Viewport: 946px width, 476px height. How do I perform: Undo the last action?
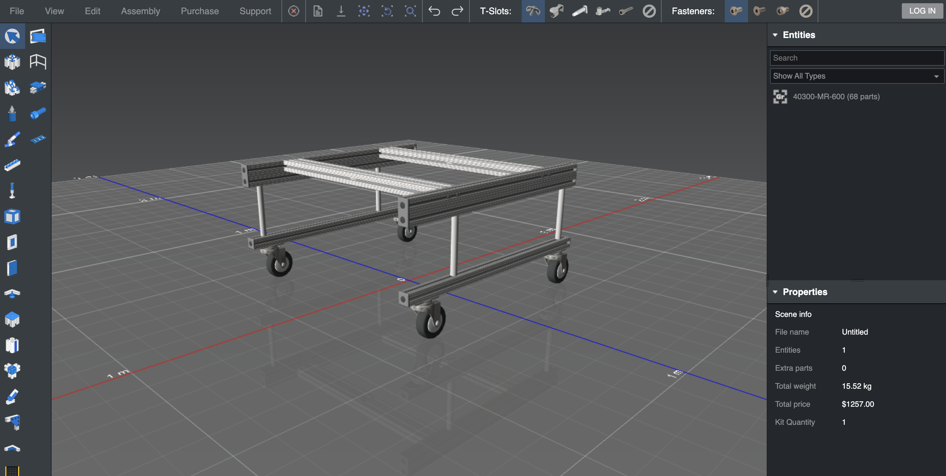click(434, 11)
